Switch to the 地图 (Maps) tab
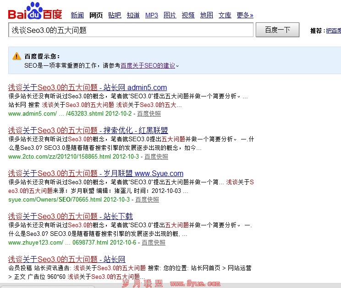 pos(207,15)
